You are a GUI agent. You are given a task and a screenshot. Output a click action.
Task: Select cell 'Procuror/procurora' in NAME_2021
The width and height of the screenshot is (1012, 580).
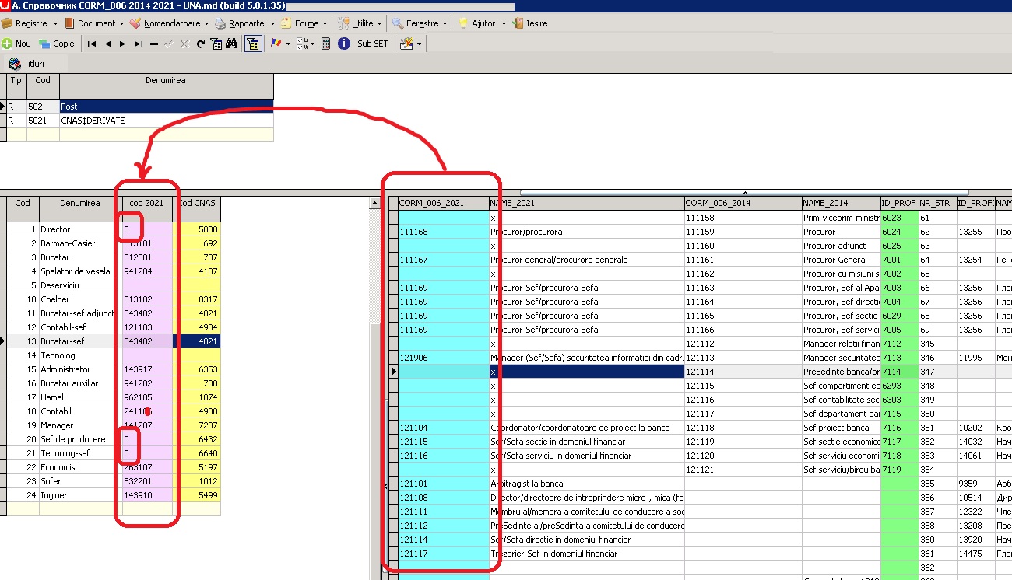(x=587, y=232)
